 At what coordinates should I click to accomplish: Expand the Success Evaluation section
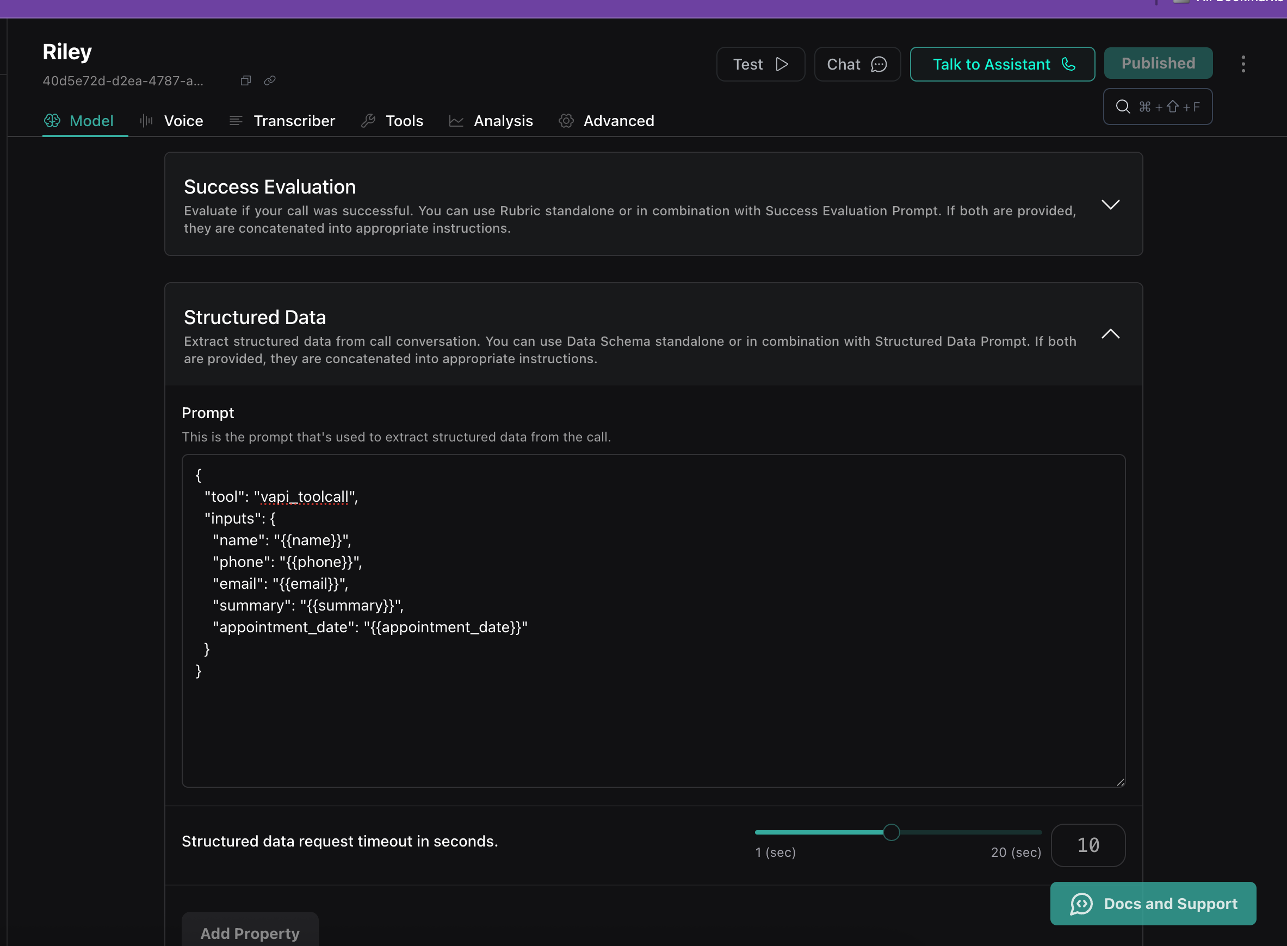1110,204
